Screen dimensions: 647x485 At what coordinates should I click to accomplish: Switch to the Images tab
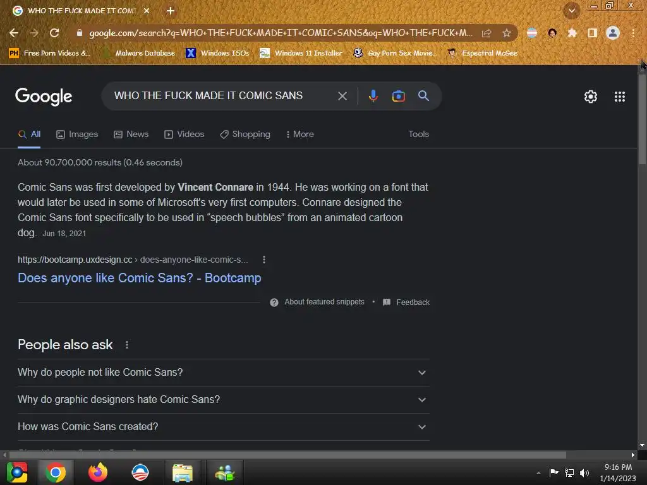coord(77,135)
